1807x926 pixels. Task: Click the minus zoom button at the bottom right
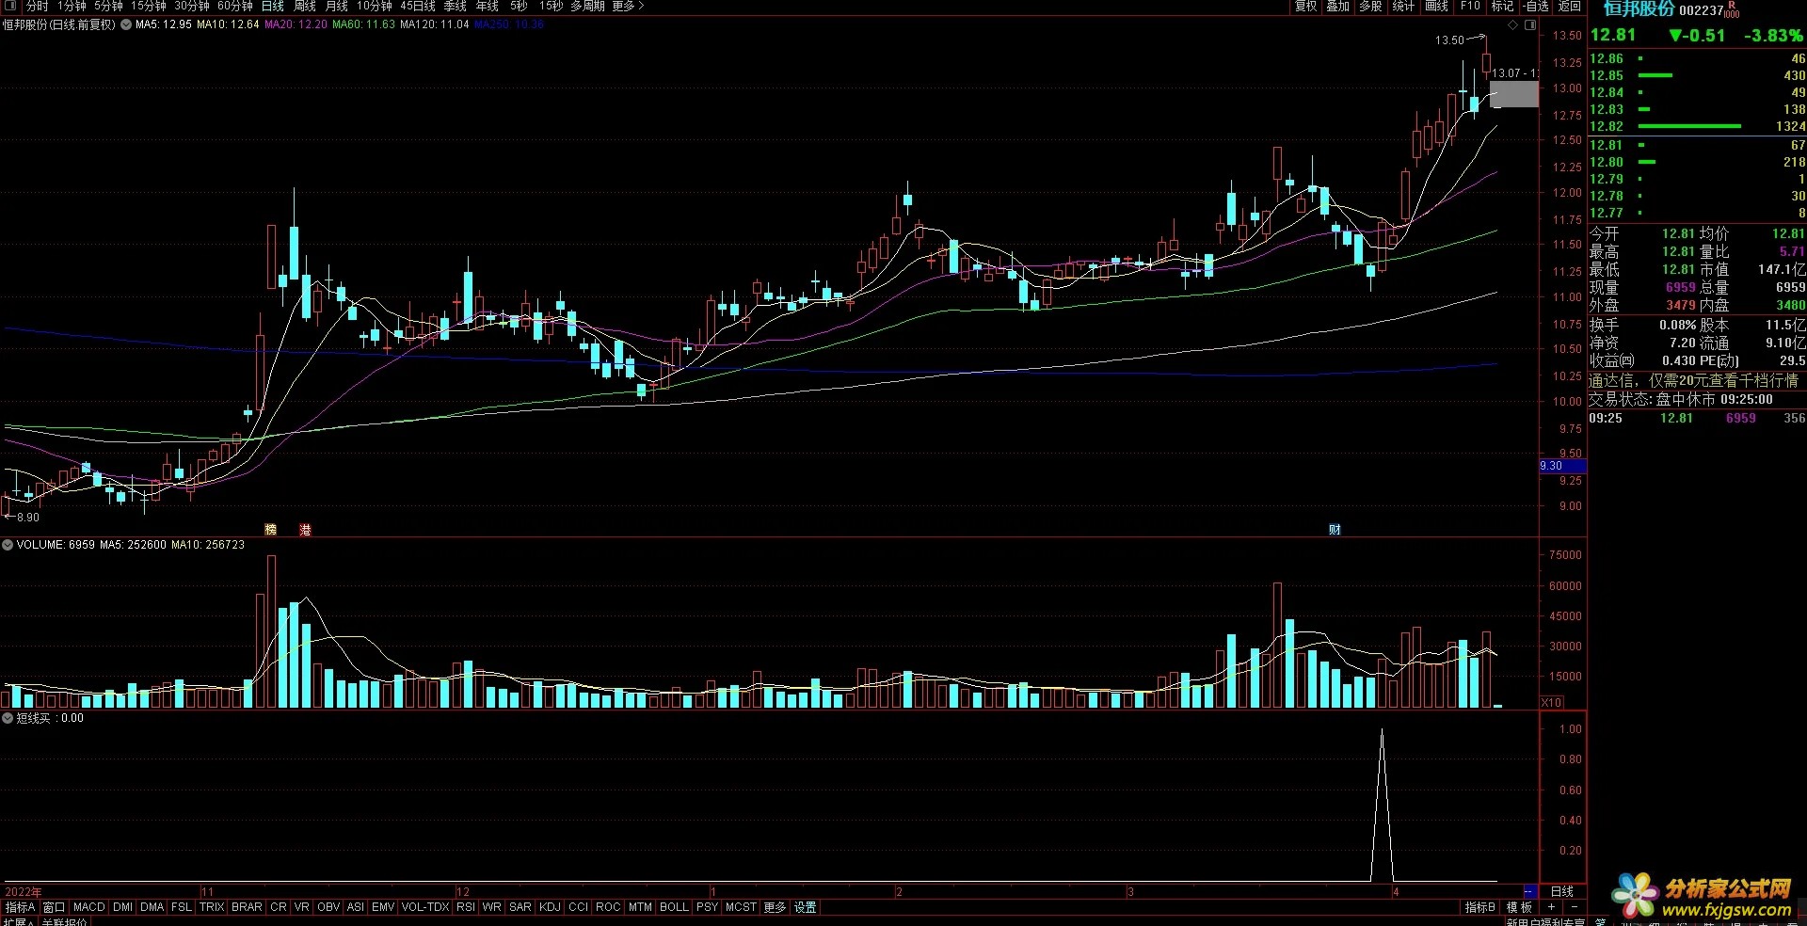pyautogui.click(x=1574, y=907)
